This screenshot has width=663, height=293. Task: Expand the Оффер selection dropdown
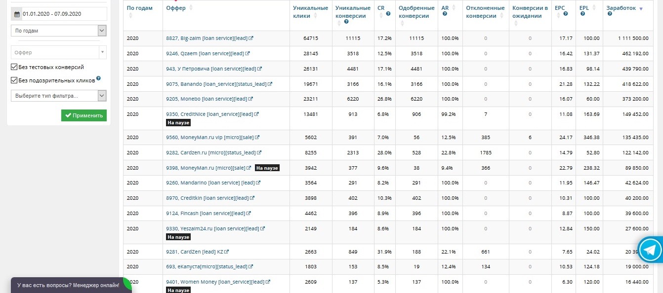(59, 52)
